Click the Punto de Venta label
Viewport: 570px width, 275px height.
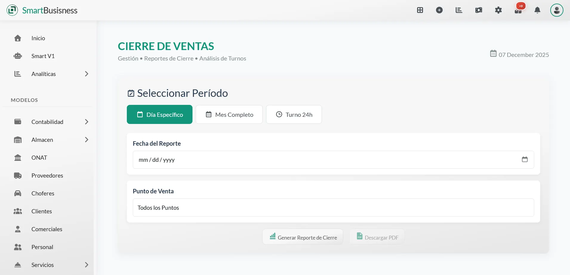click(x=153, y=191)
